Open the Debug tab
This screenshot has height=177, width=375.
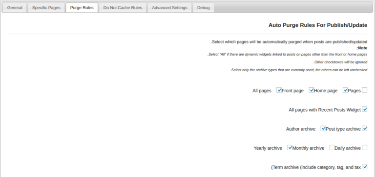tap(203, 8)
